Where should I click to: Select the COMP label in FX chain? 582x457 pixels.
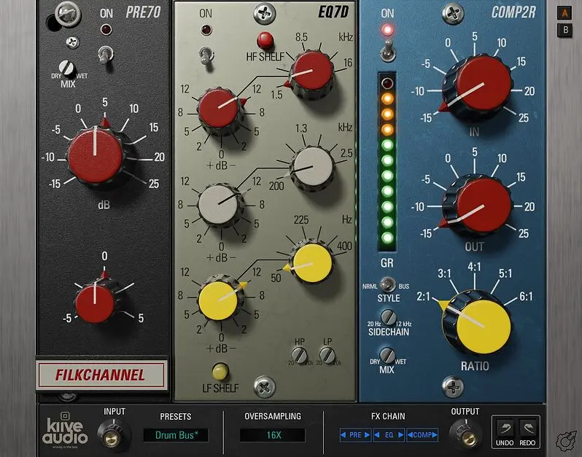coord(423,434)
